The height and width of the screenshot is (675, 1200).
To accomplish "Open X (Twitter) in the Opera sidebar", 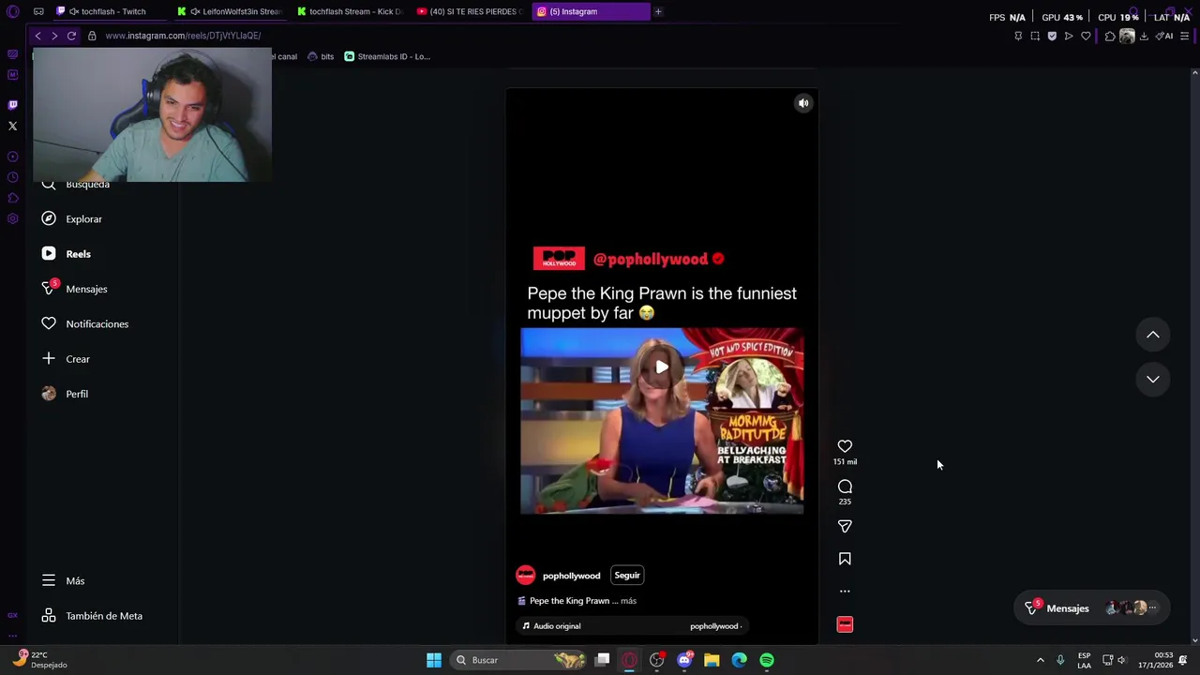I will [x=12, y=126].
